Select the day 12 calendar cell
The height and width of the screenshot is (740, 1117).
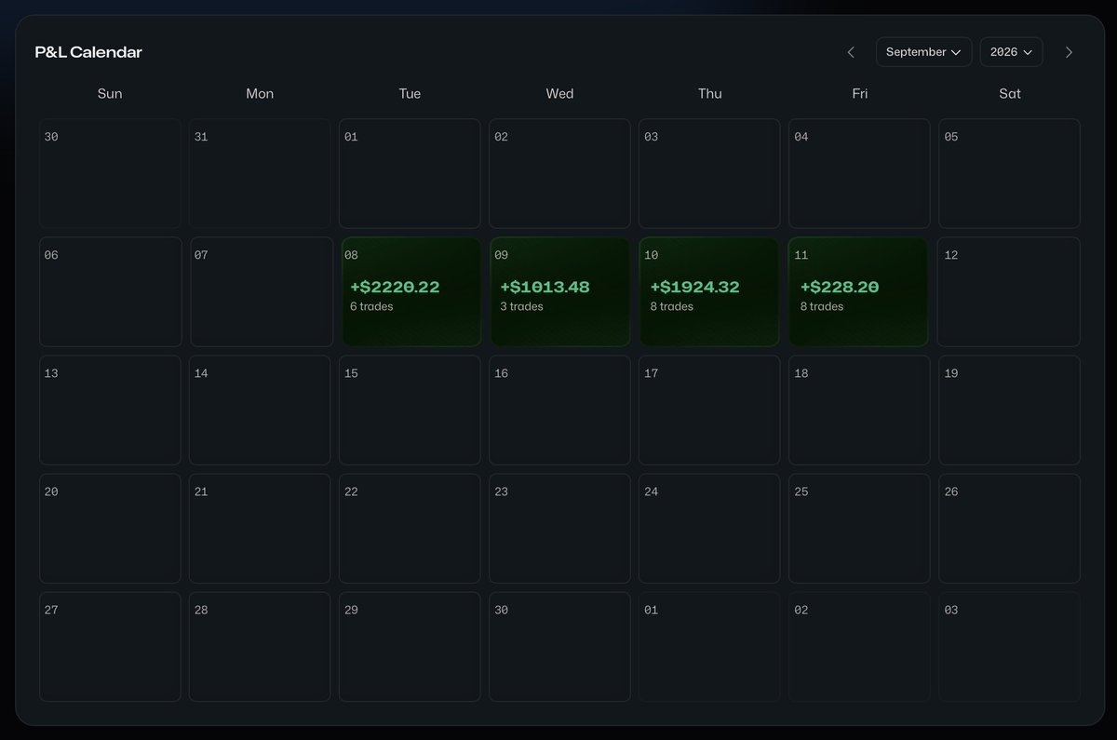1009,292
